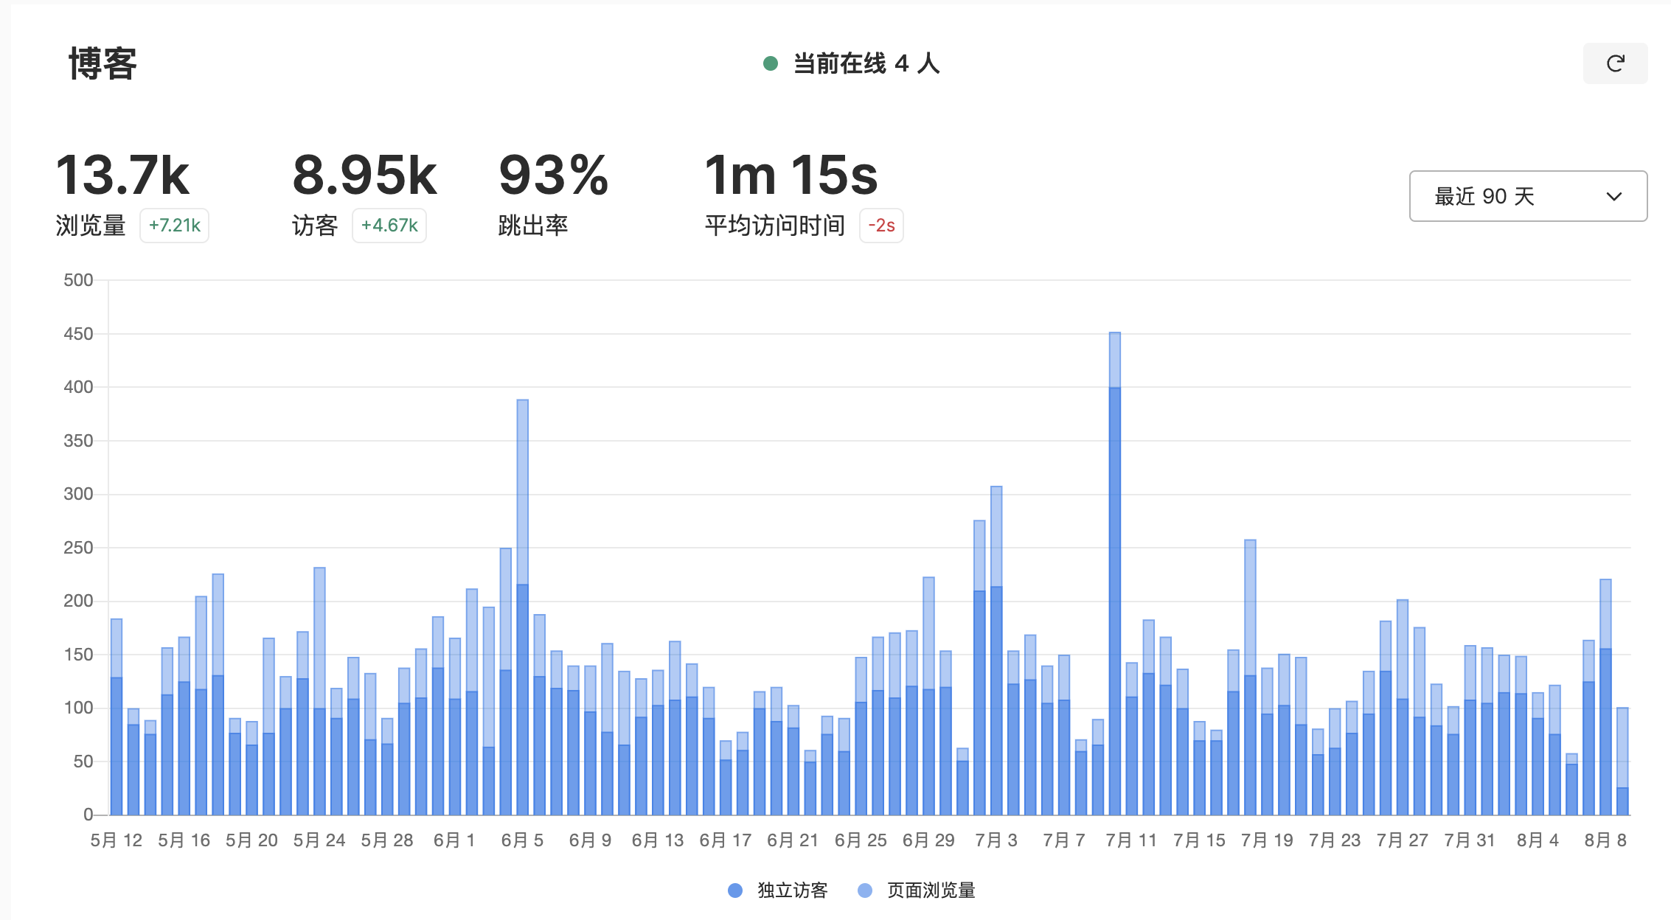Click the chevron arrow in date selector
Image resolution: width=1671 pixels, height=920 pixels.
(x=1613, y=196)
